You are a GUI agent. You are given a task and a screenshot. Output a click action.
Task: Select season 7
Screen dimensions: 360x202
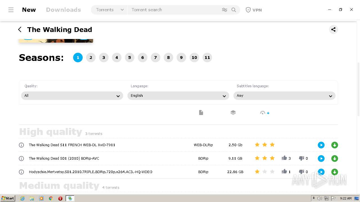click(156, 58)
